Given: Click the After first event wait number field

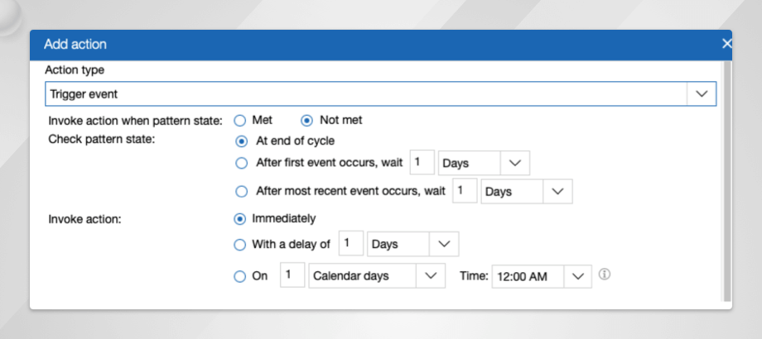Looking at the screenshot, I should click(422, 163).
